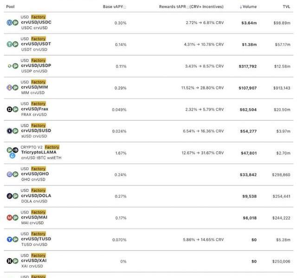297x278 pixels.
Task: Click the crvUSD/XAI pool token icon
Action: (13, 261)
